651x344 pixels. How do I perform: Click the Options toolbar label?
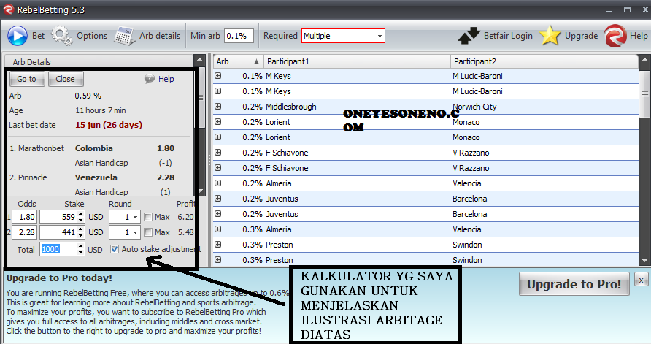click(92, 36)
